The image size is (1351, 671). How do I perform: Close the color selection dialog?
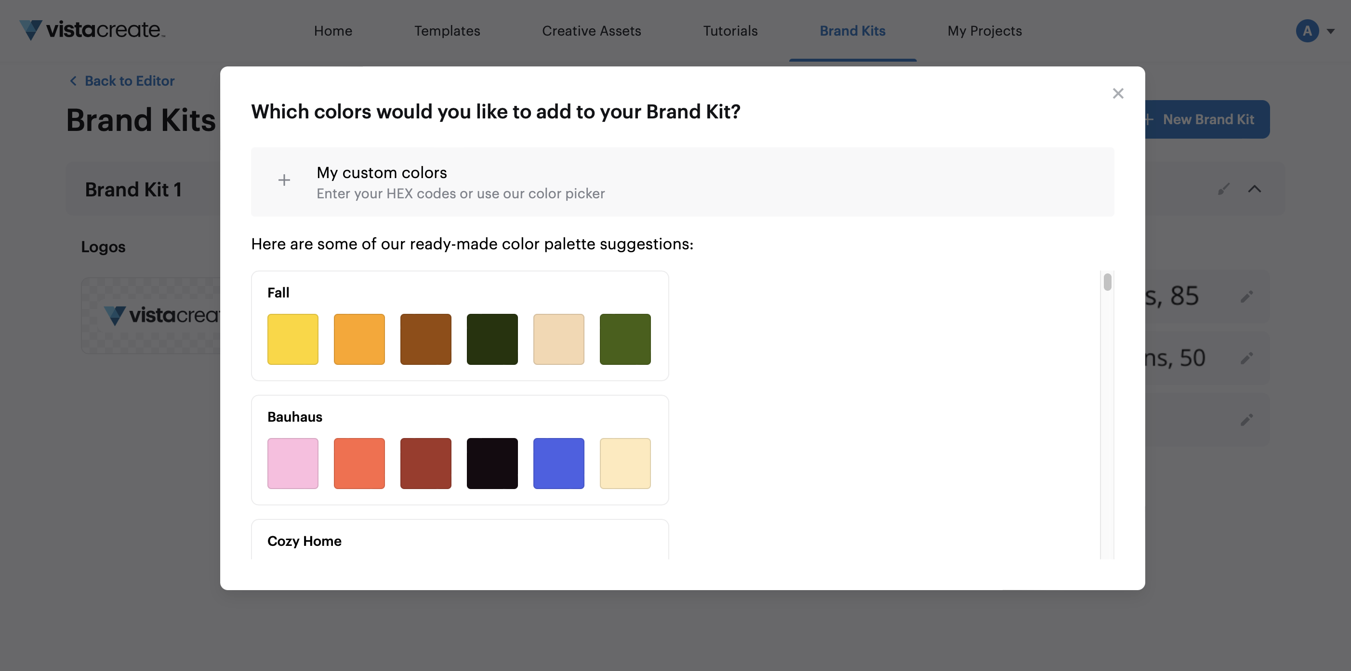tap(1118, 93)
